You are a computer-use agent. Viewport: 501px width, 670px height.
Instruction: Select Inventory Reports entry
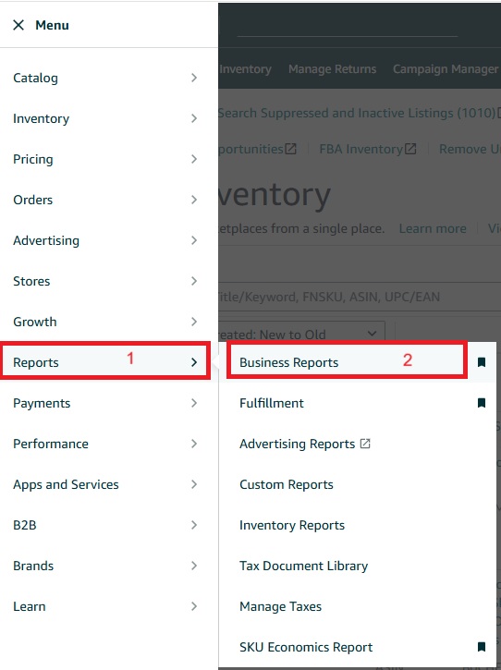(292, 525)
